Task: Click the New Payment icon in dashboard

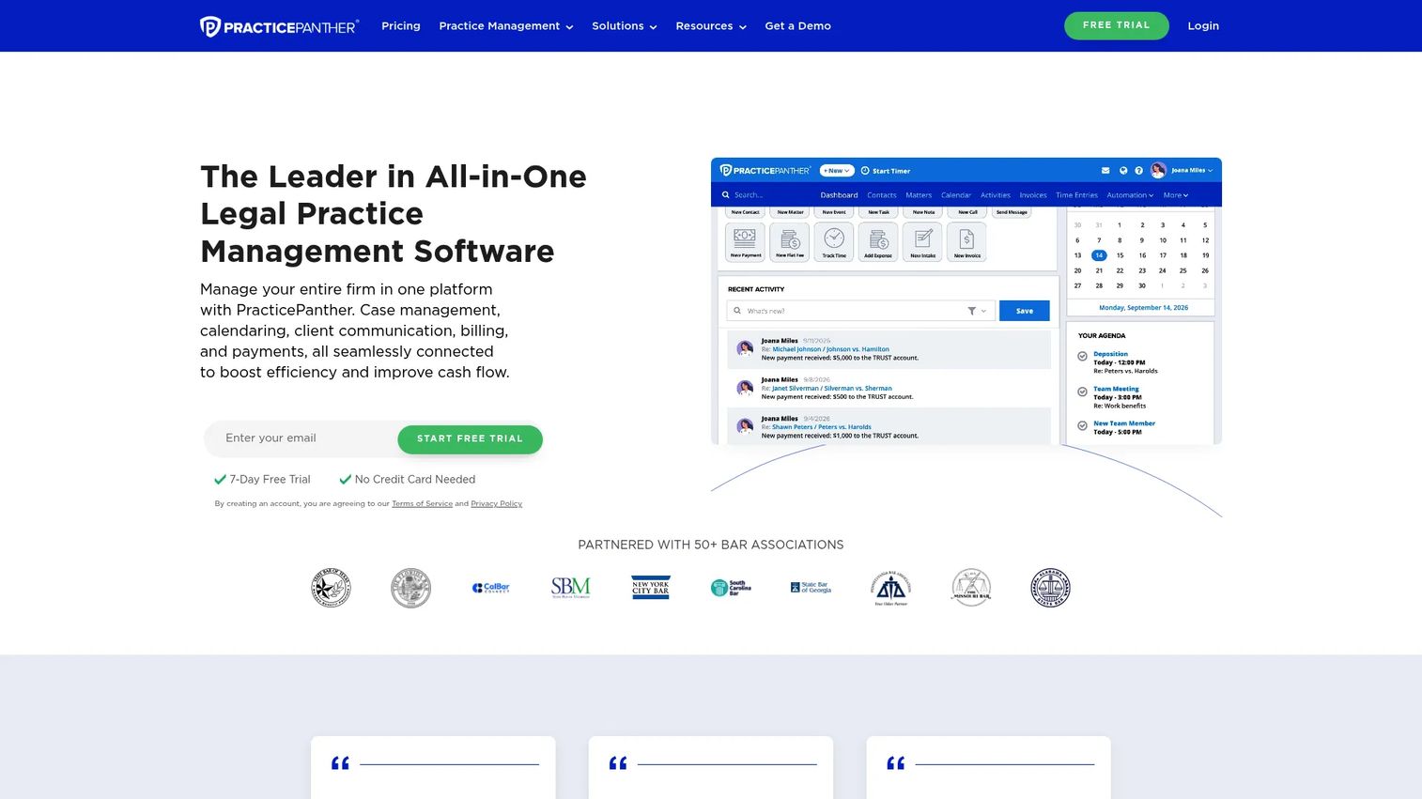Action: coord(745,242)
